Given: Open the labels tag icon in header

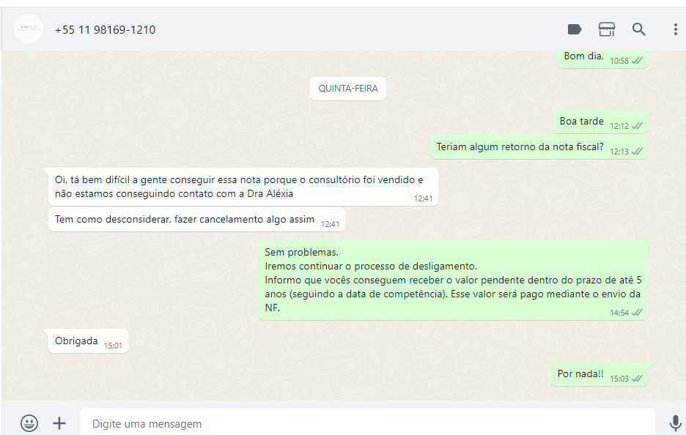Looking at the screenshot, I should pyautogui.click(x=575, y=30).
